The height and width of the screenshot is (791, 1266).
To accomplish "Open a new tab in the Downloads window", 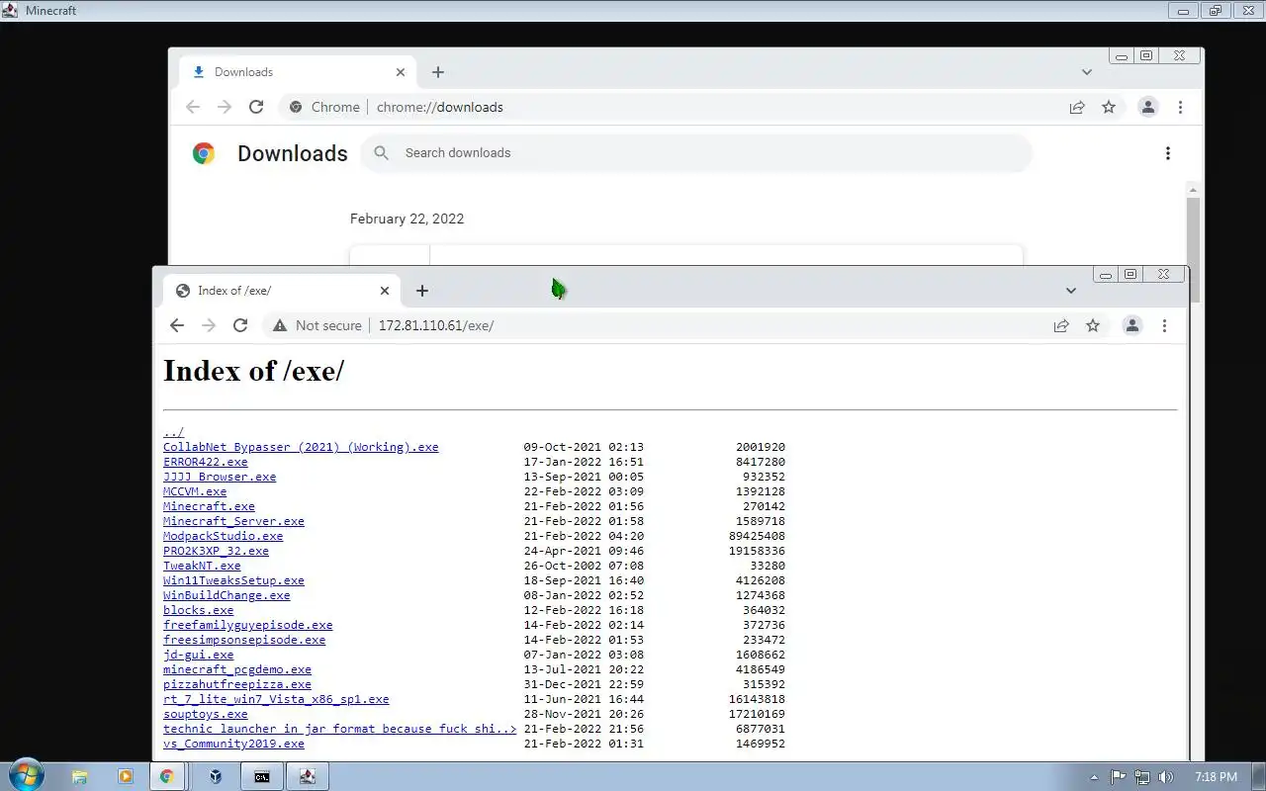I will 438,72.
